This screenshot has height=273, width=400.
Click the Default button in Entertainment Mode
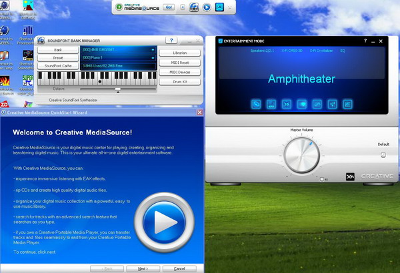point(383,155)
